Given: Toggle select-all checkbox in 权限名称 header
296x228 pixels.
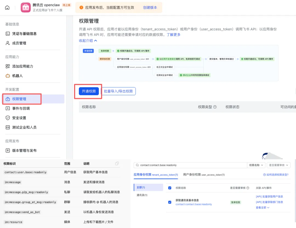Looking at the screenshot, I should pyautogui.click(x=170, y=188).
